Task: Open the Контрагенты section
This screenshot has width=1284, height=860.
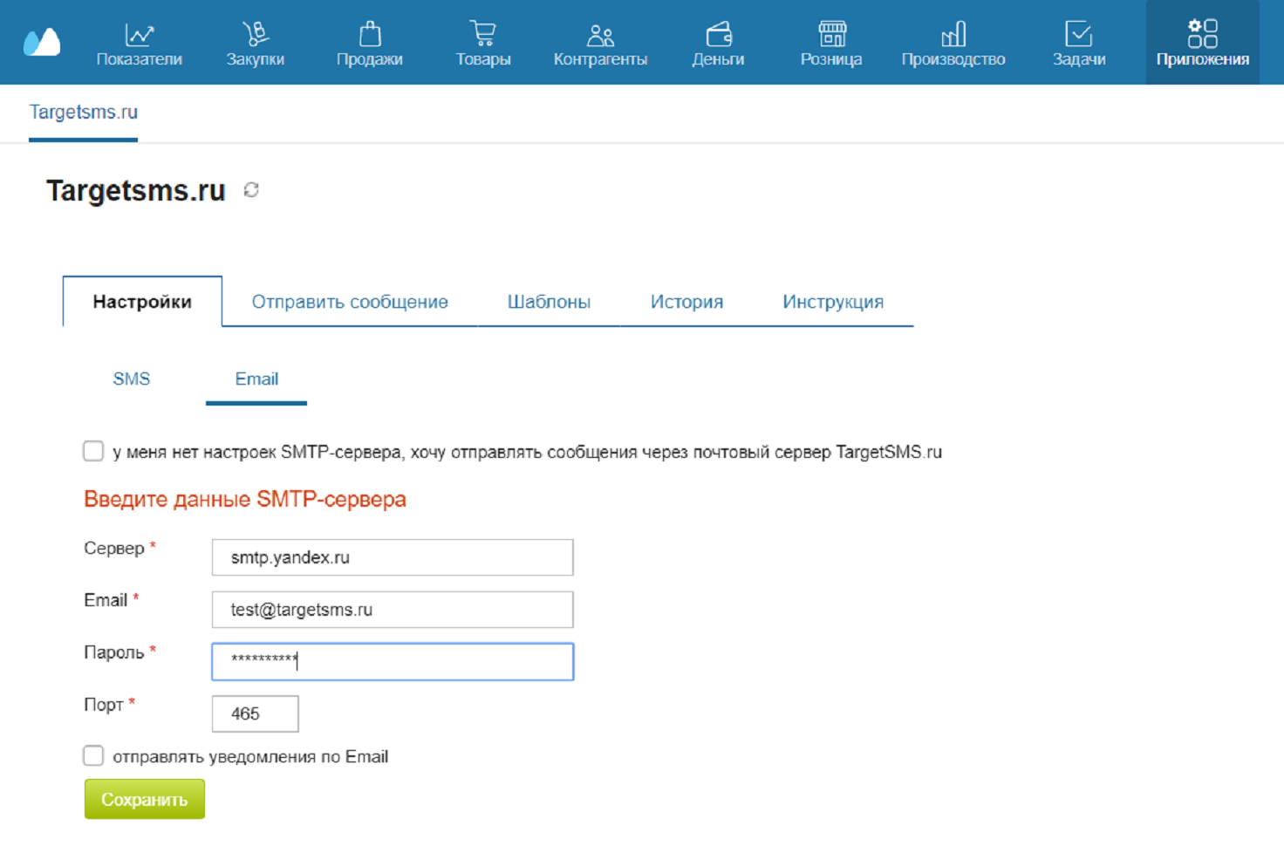Action: pos(600,44)
